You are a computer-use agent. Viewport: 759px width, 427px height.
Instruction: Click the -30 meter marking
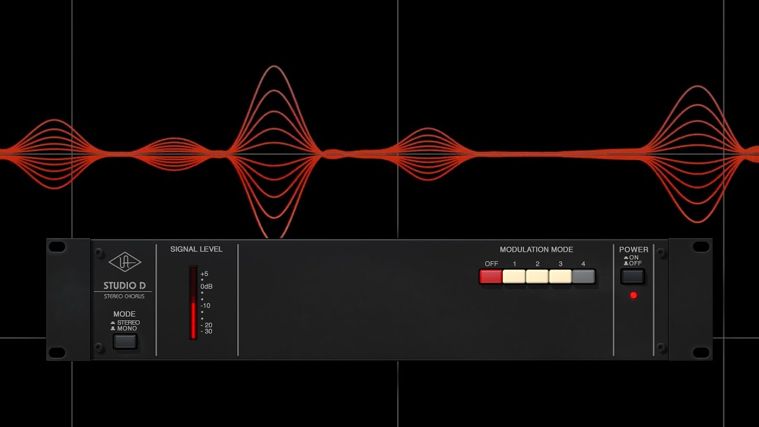[206, 332]
